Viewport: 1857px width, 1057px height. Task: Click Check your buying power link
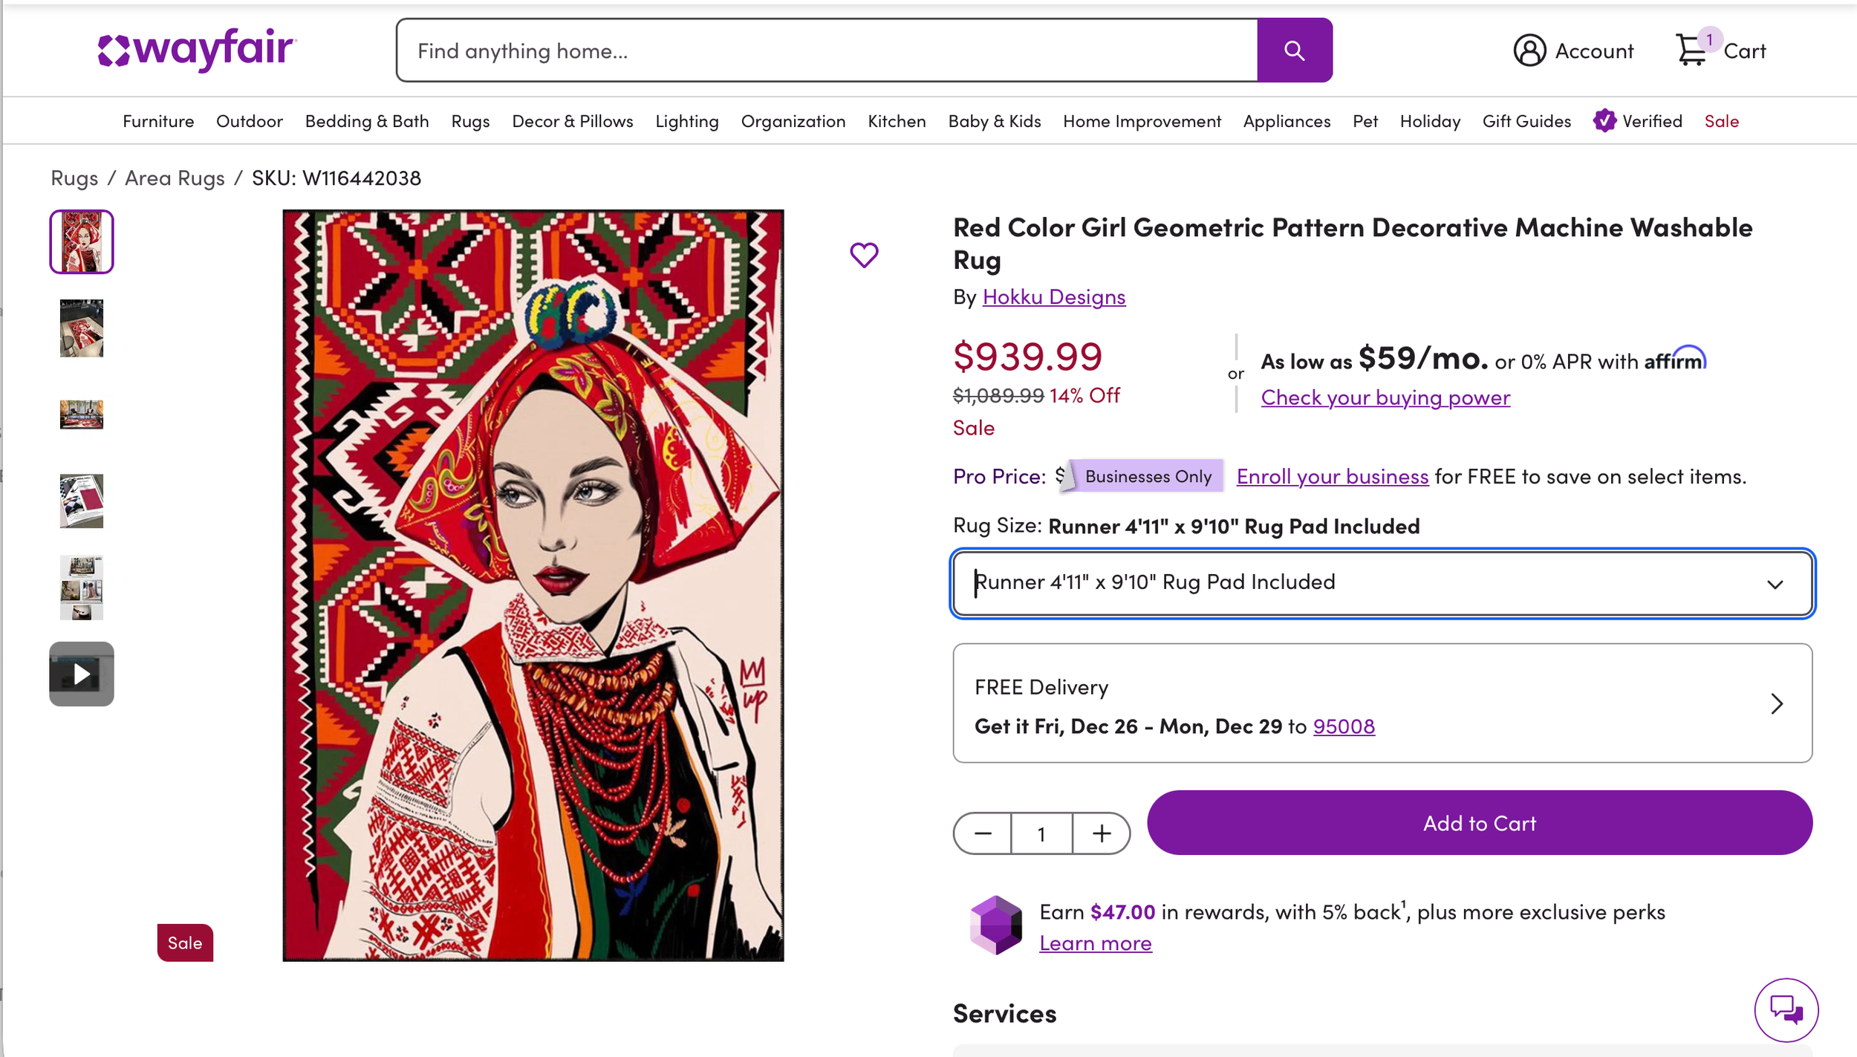1385,397
